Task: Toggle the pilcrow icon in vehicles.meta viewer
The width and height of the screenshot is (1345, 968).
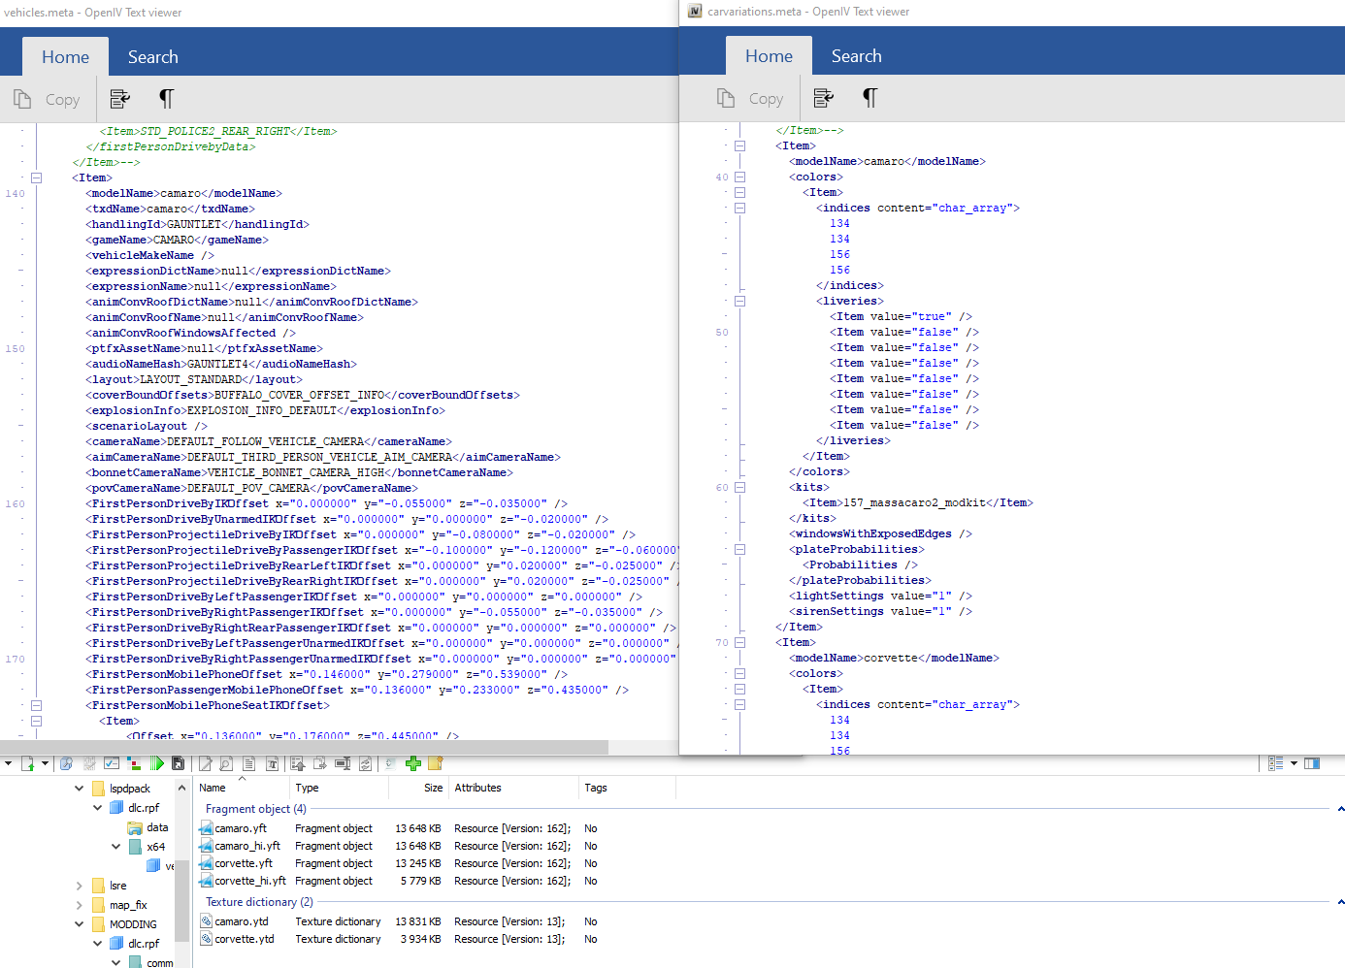Action: click(x=166, y=99)
